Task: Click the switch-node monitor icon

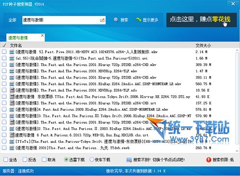Action: click(129, 160)
